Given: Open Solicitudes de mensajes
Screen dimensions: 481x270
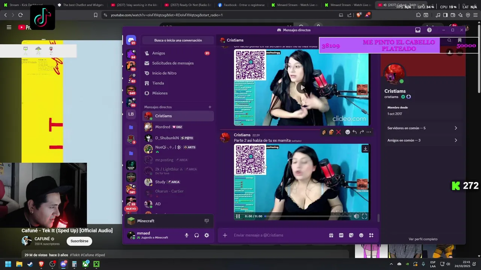Looking at the screenshot, I should click(178, 63).
